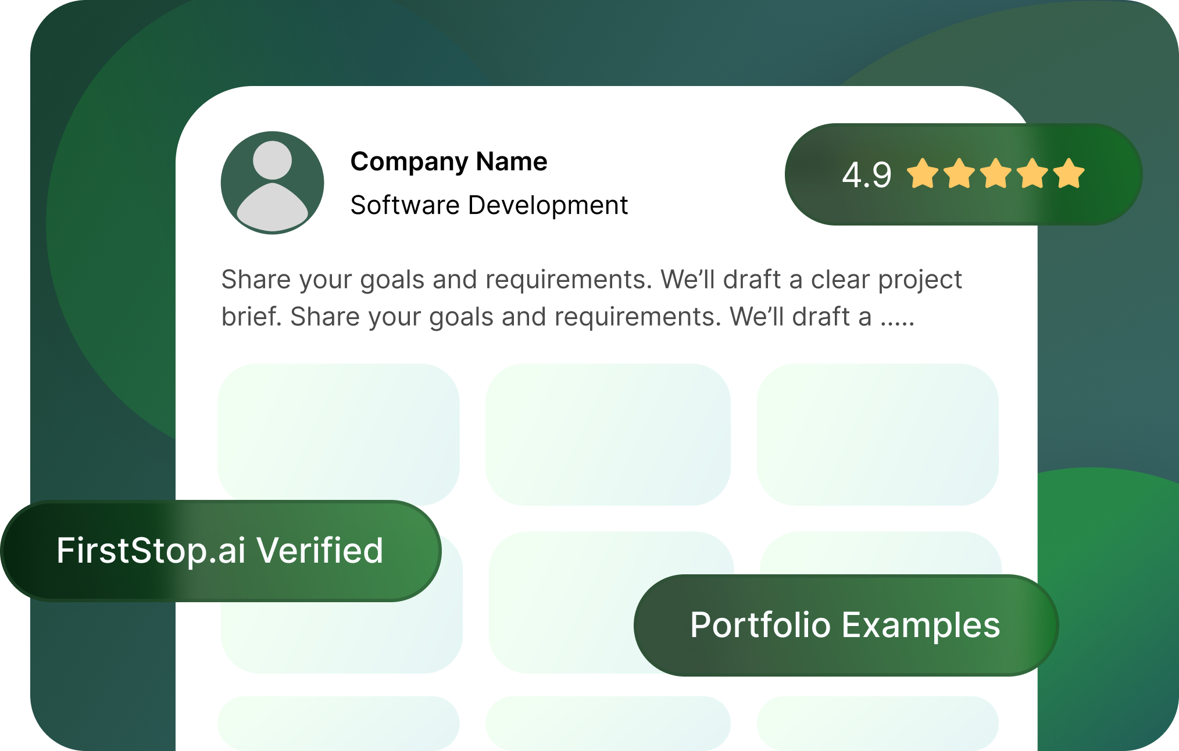Click the fifth rating star
The image size is (1179, 751).
(x=1069, y=174)
